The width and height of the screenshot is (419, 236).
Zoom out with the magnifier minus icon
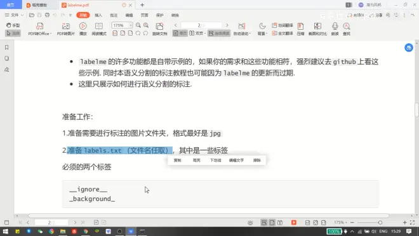(x=138, y=25)
